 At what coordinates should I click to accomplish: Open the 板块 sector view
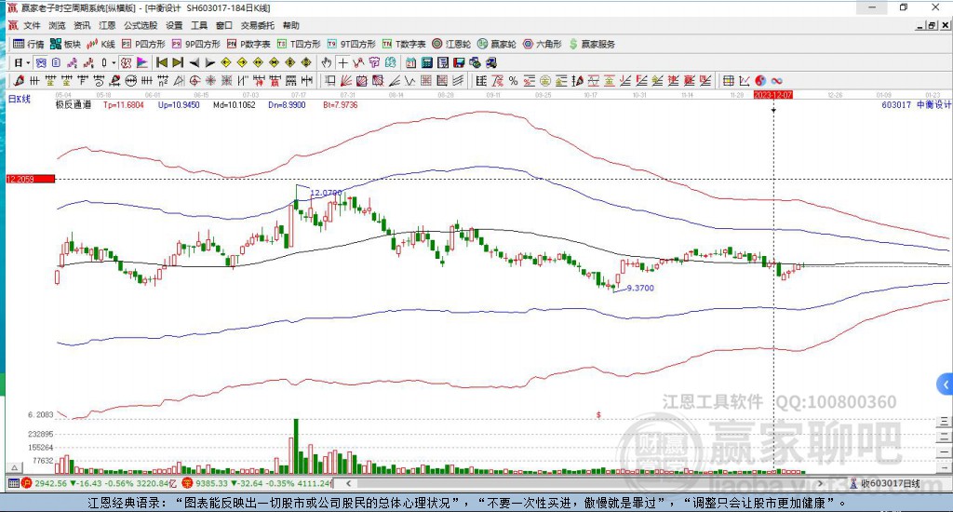tap(65, 44)
